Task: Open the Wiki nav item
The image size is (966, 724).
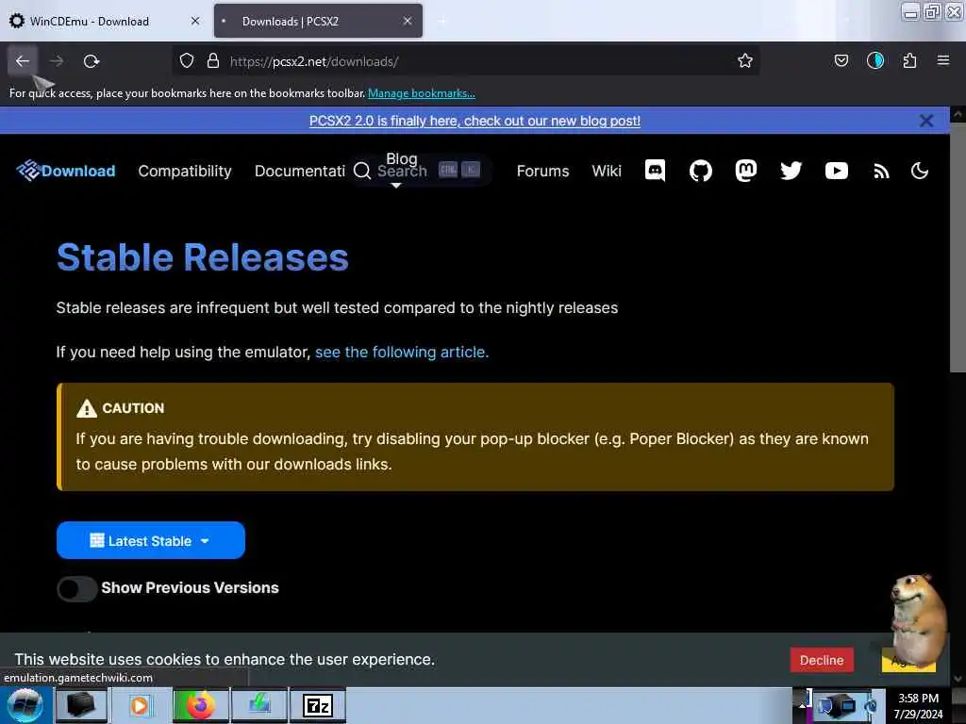Action: 607,172
